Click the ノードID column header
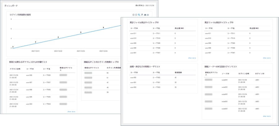This screenshot has width=279, height=126. (x=225, y=74)
